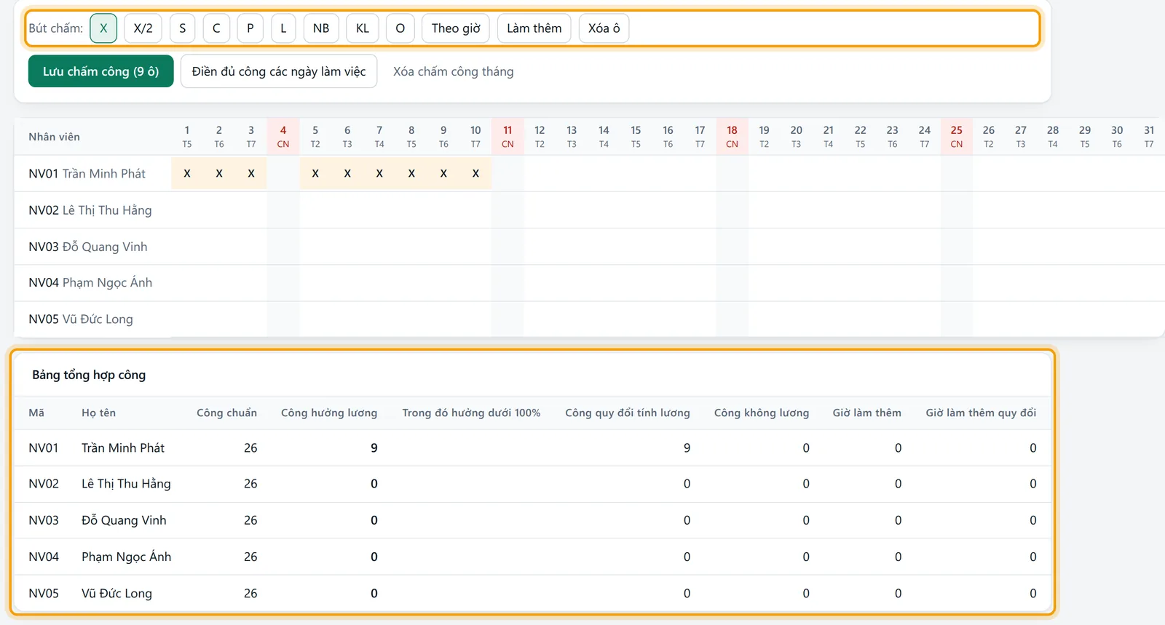Click Điền đủ công các ngày làm việc
Image resolution: width=1165 pixels, height=625 pixels.
[279, 71]
